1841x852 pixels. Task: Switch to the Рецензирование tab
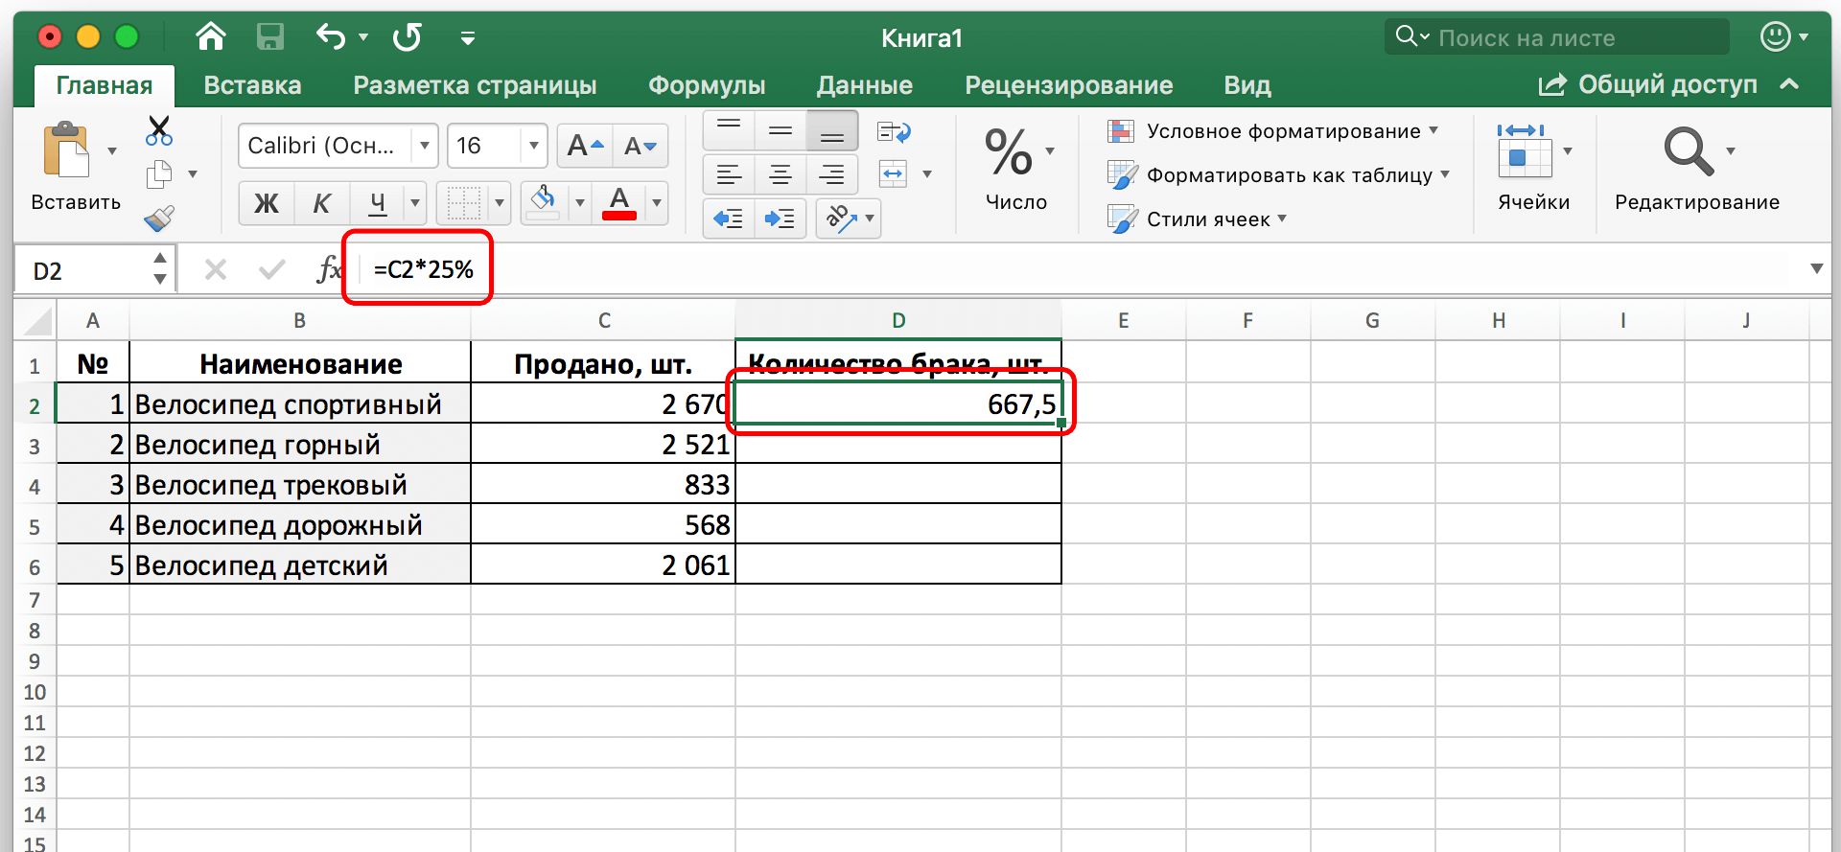point(1068,85)
